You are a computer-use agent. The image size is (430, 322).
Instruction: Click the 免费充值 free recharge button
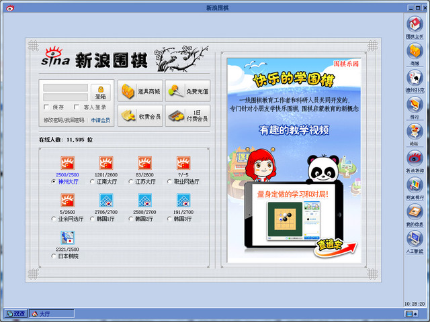[187, 91]
